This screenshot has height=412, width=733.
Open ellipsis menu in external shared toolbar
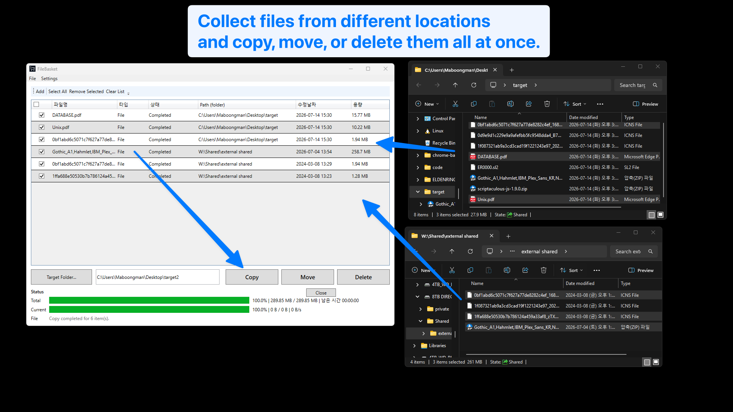point(597,270)
